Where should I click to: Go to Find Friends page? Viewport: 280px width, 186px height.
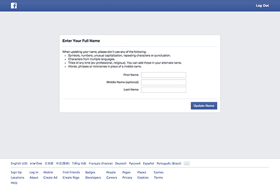click(71, 173)
